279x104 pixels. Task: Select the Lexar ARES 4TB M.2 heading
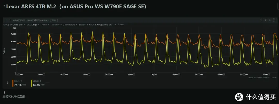(32, 6)
